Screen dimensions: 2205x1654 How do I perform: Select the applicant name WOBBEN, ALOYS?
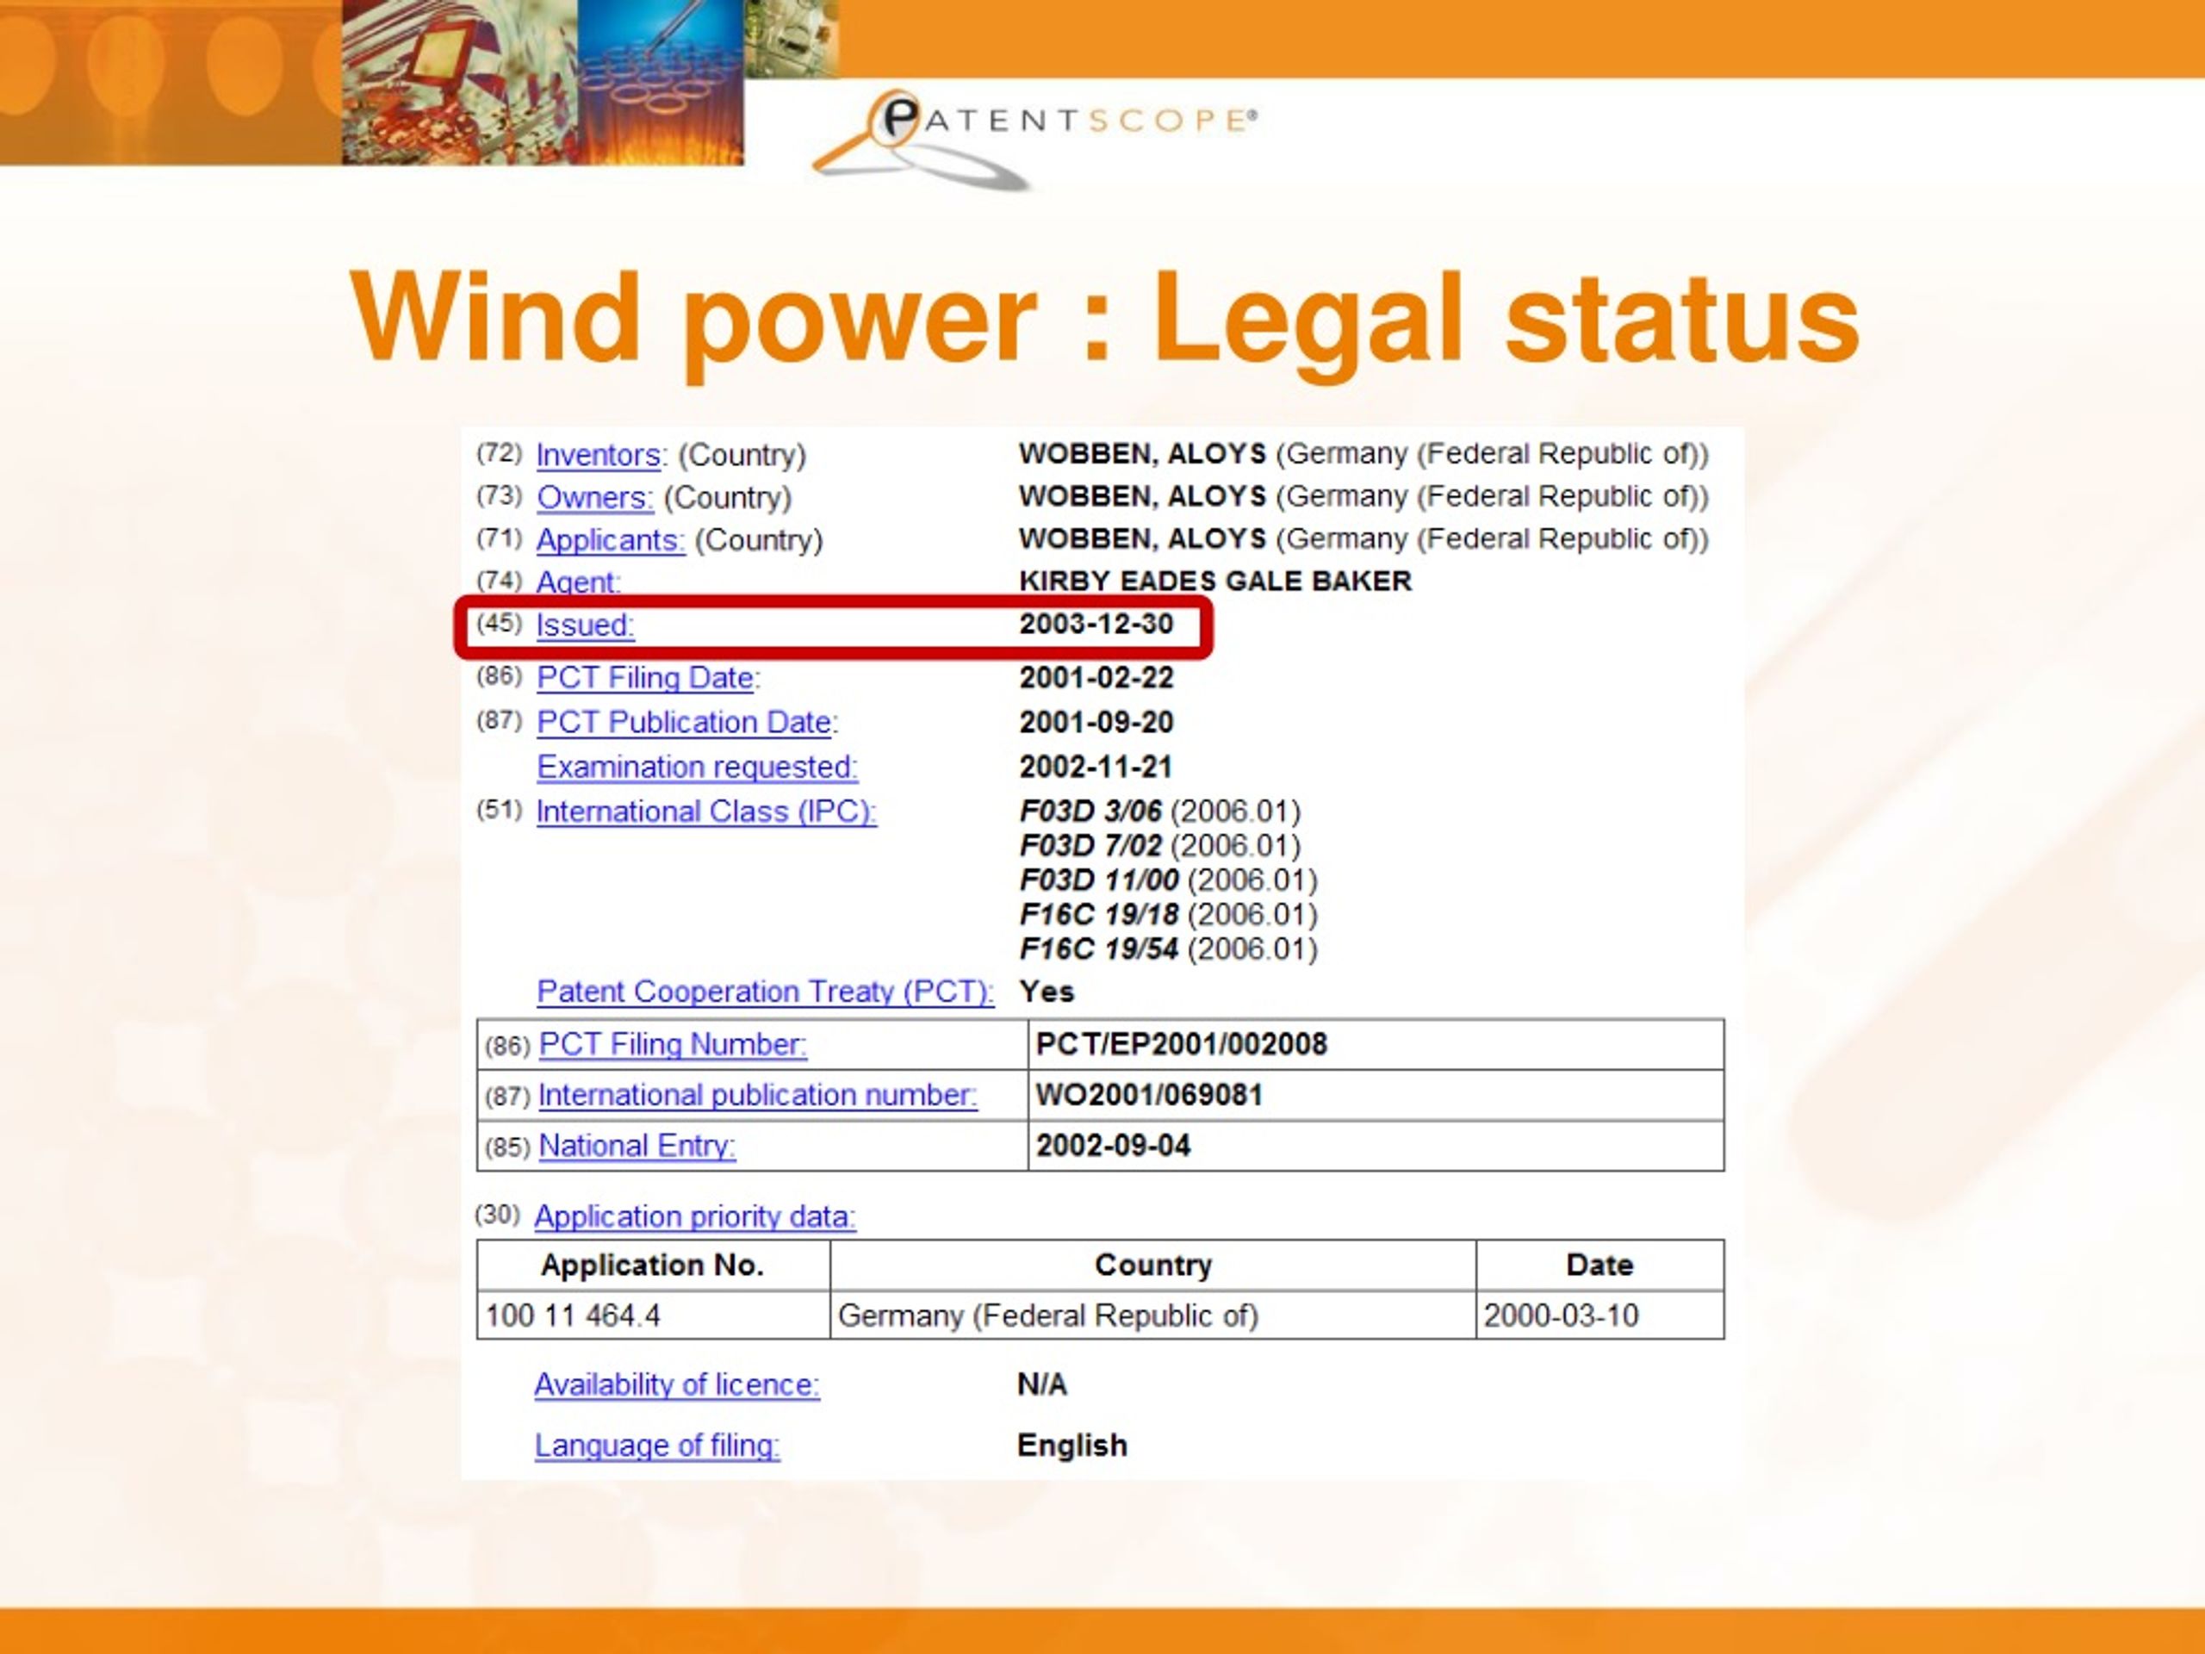click(1142, 539)
